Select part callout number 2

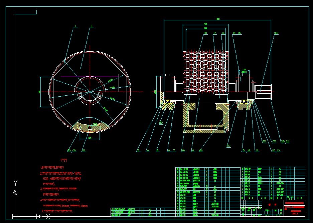92,26
